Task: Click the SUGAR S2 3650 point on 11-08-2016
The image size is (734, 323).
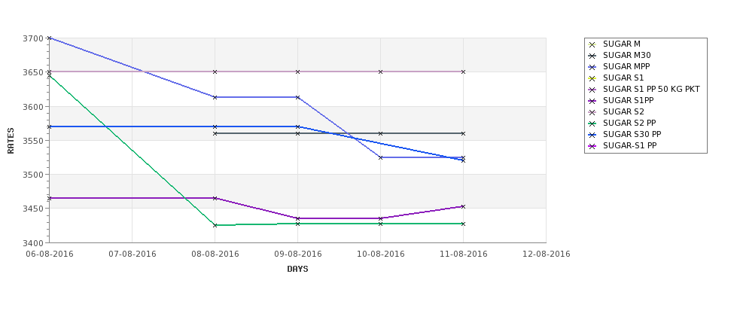Action: [463, 72]
